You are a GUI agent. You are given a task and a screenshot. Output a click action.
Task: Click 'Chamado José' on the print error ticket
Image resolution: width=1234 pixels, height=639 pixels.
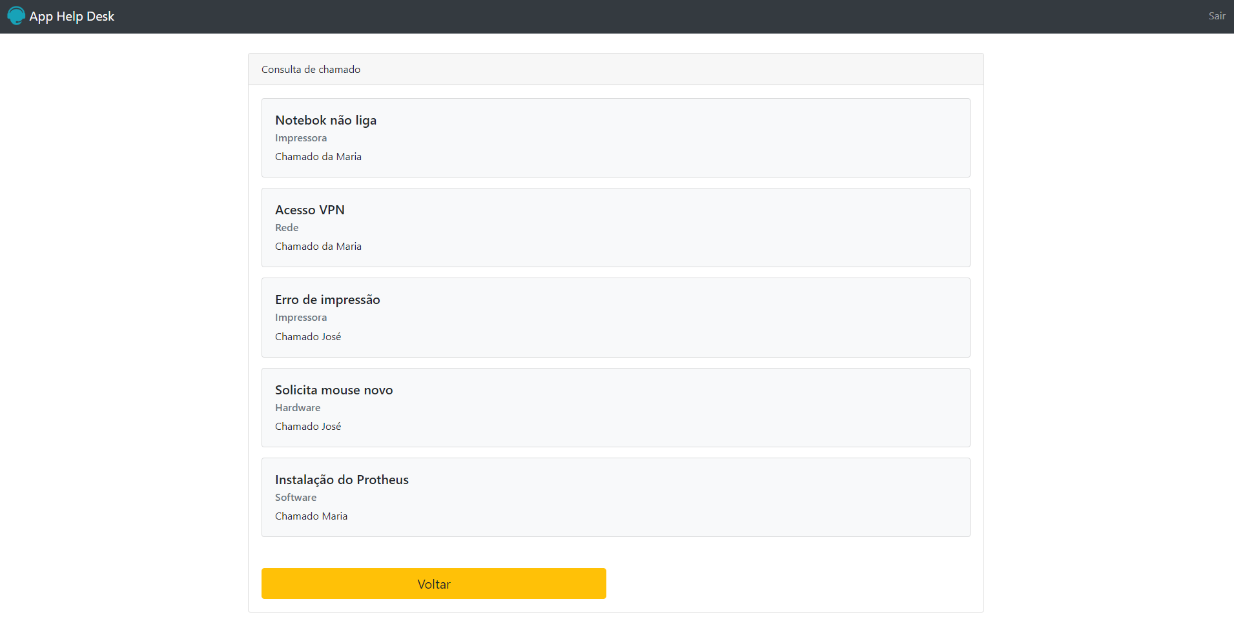tap(308, 336)
